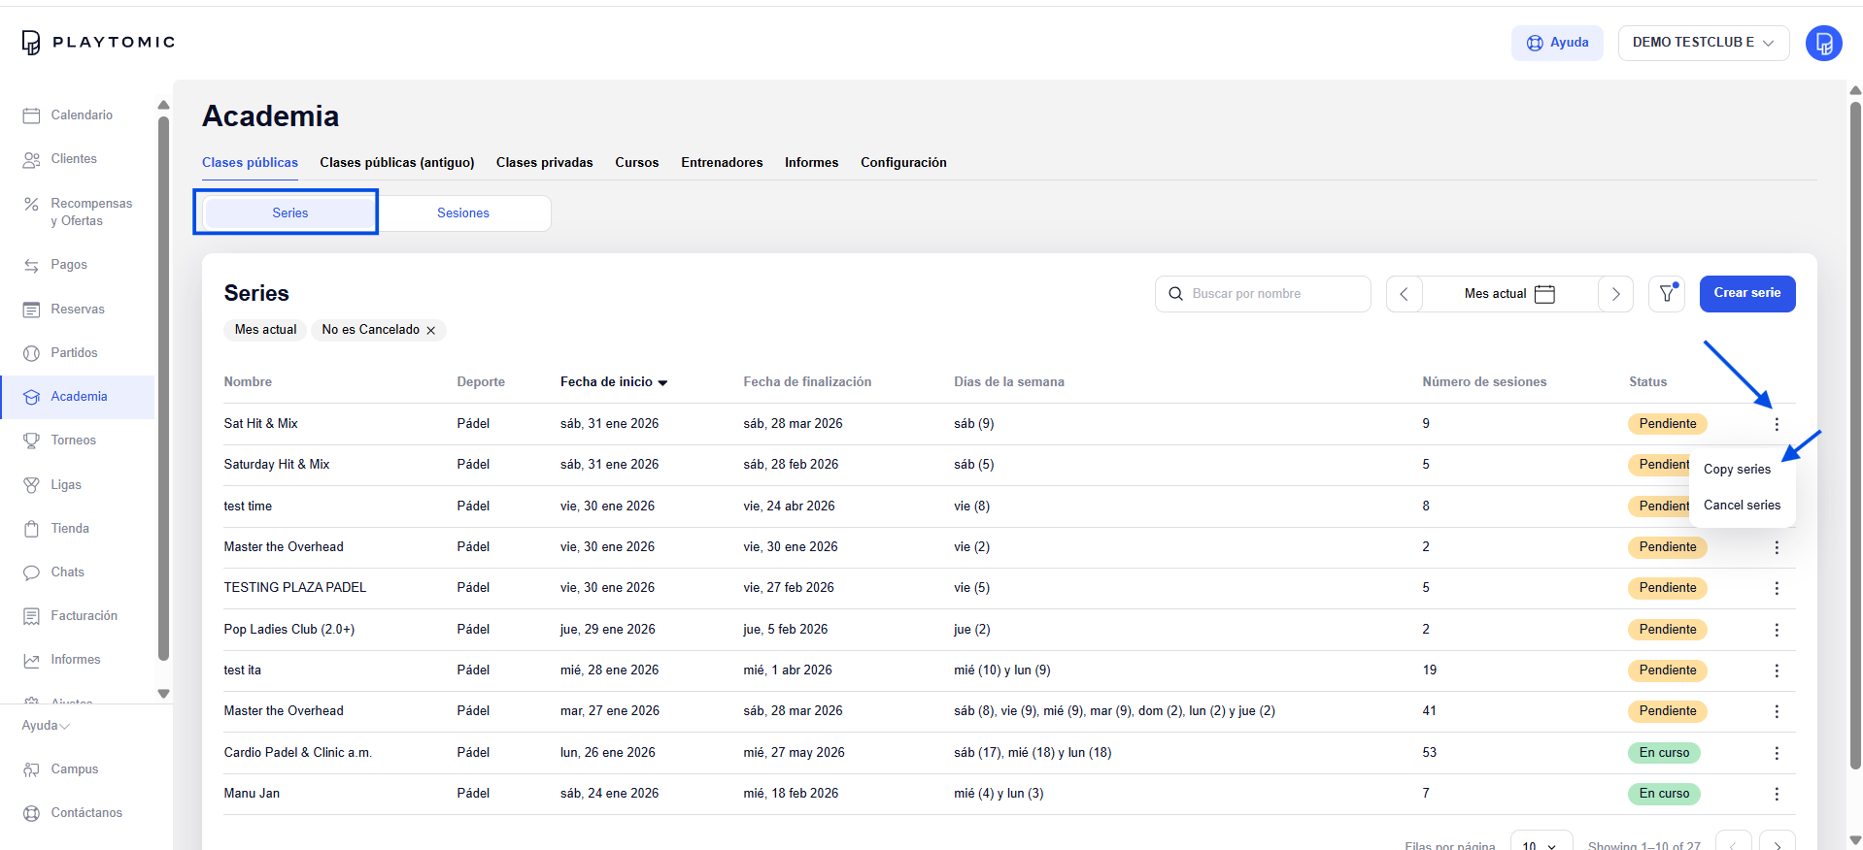Viewport: 1863px width, 850px height.
Task: Open three-dot menu for Manu Jan row
Action: coord(1777,794)
